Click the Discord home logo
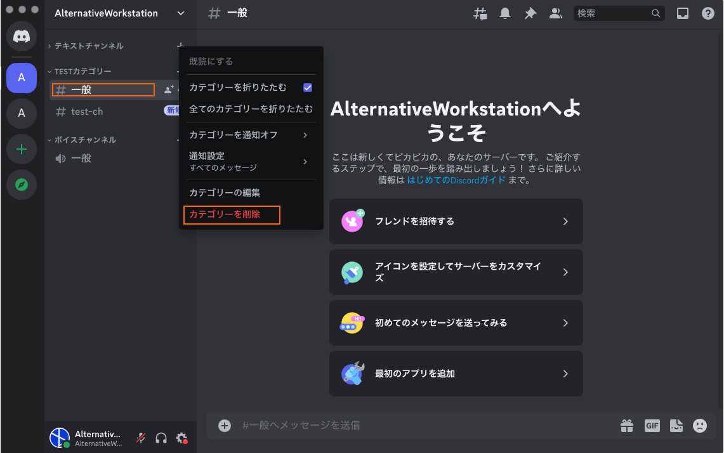724x453 pixels. coord(22,36)
